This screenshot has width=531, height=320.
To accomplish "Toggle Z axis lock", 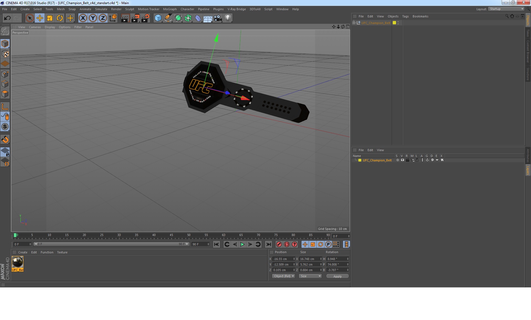I will pyautogui.click(x=103, y=18).
